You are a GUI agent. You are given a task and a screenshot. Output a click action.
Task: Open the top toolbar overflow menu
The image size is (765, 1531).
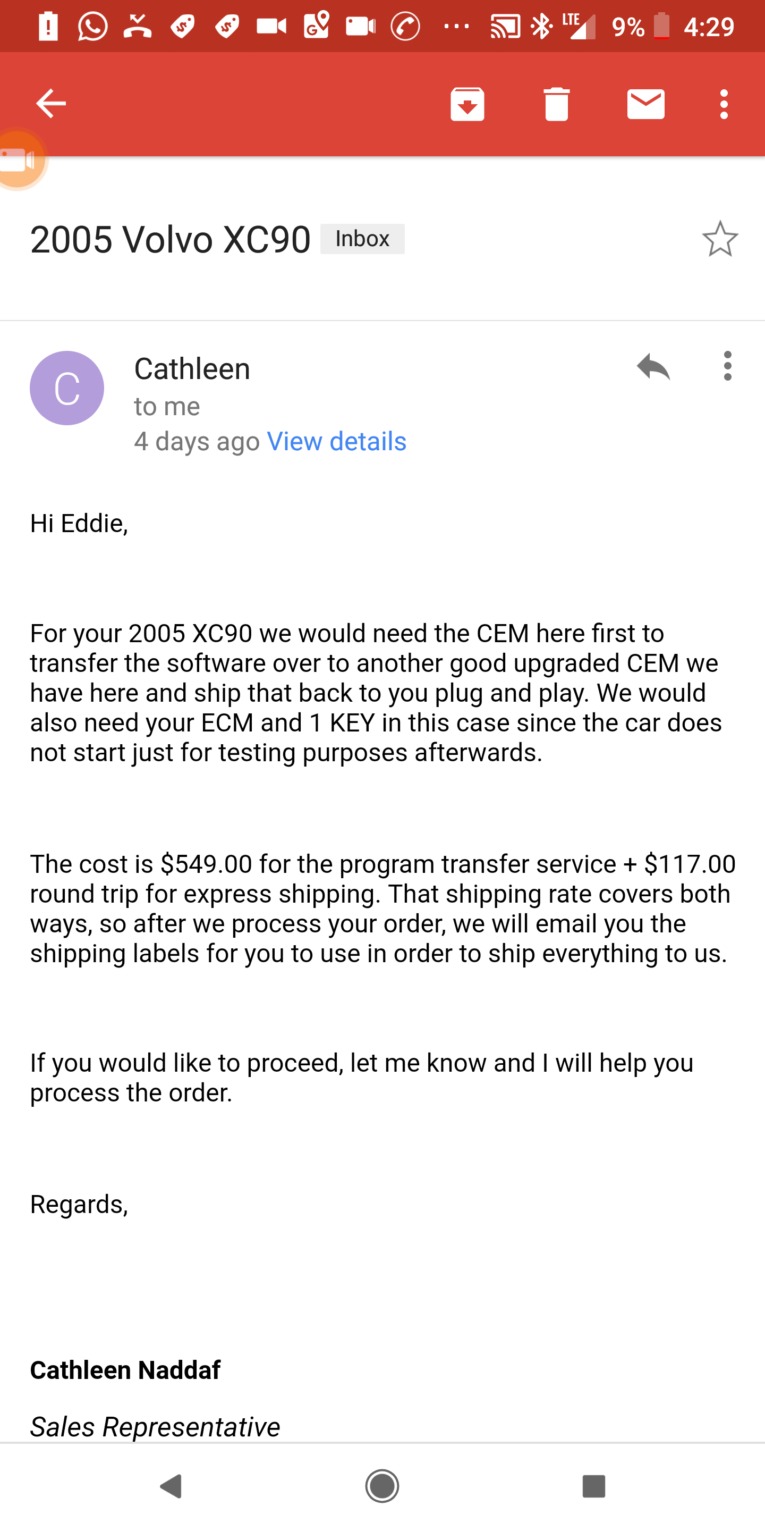click(x=724, y=104)
